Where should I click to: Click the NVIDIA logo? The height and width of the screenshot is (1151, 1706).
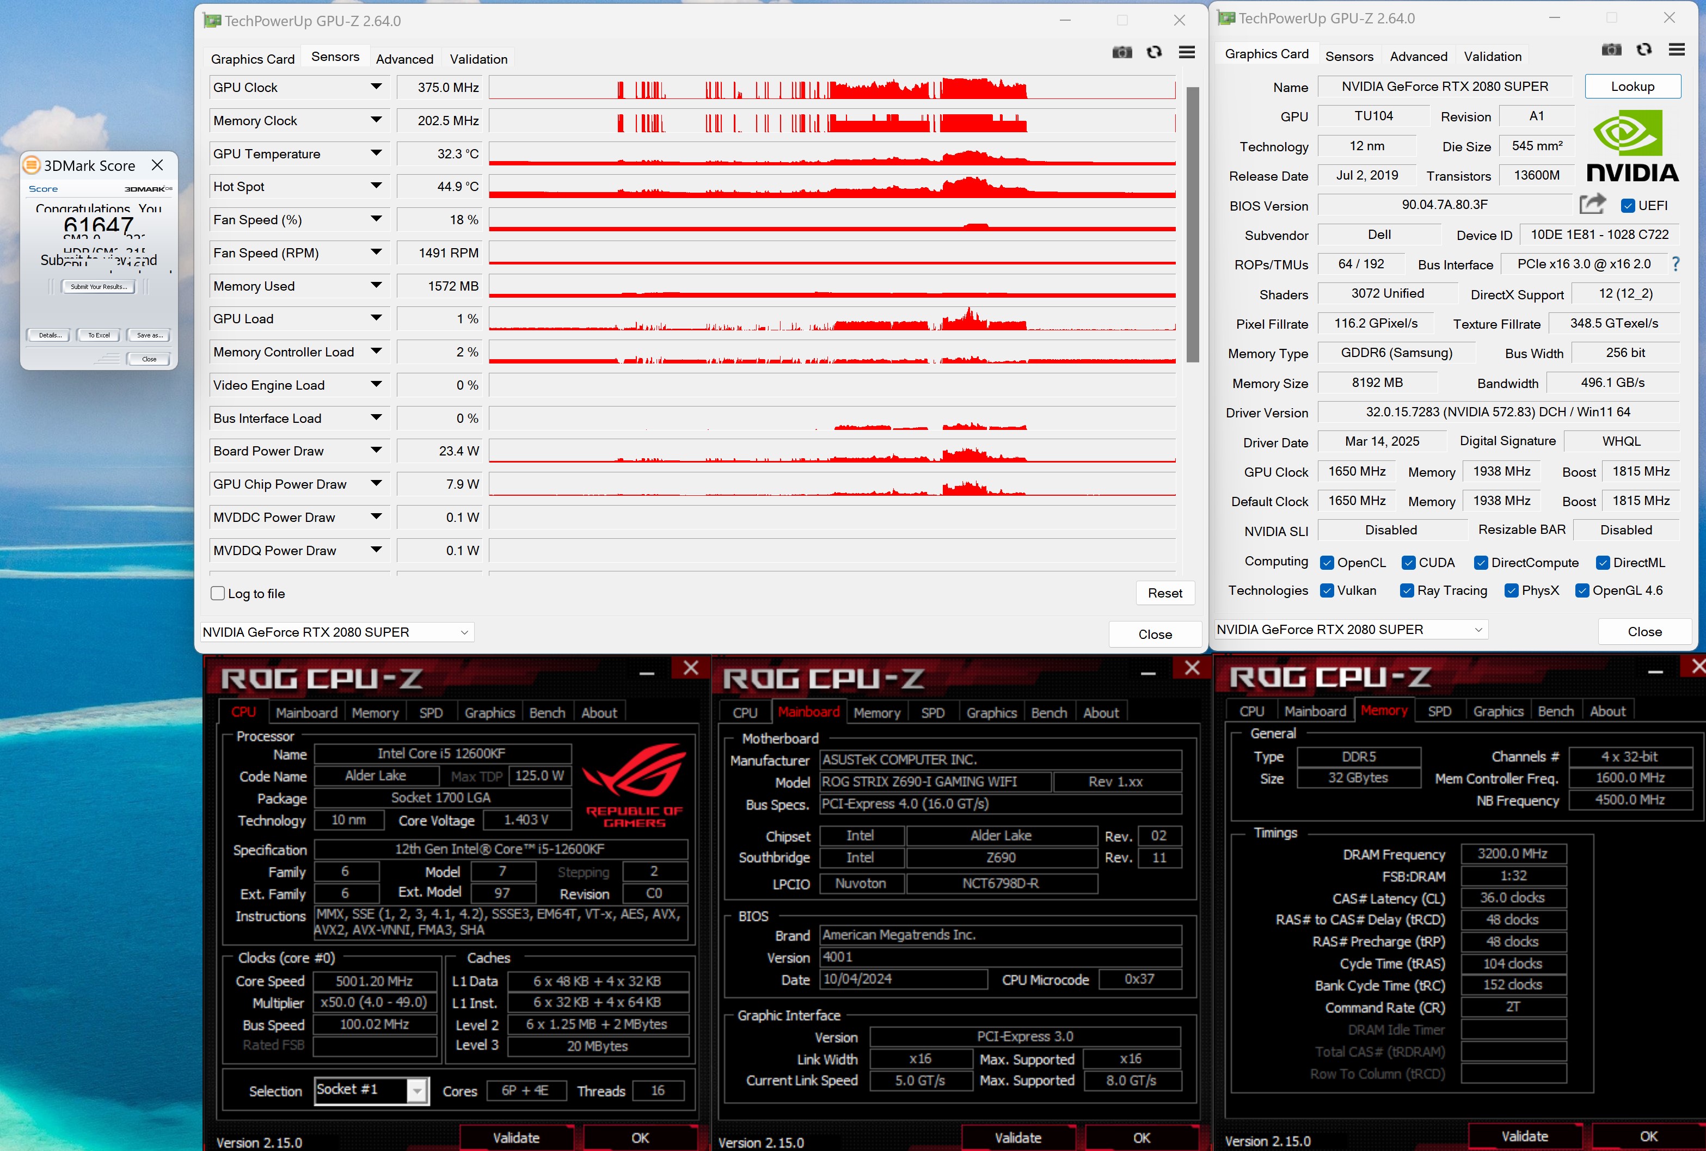coord(1633,146)
